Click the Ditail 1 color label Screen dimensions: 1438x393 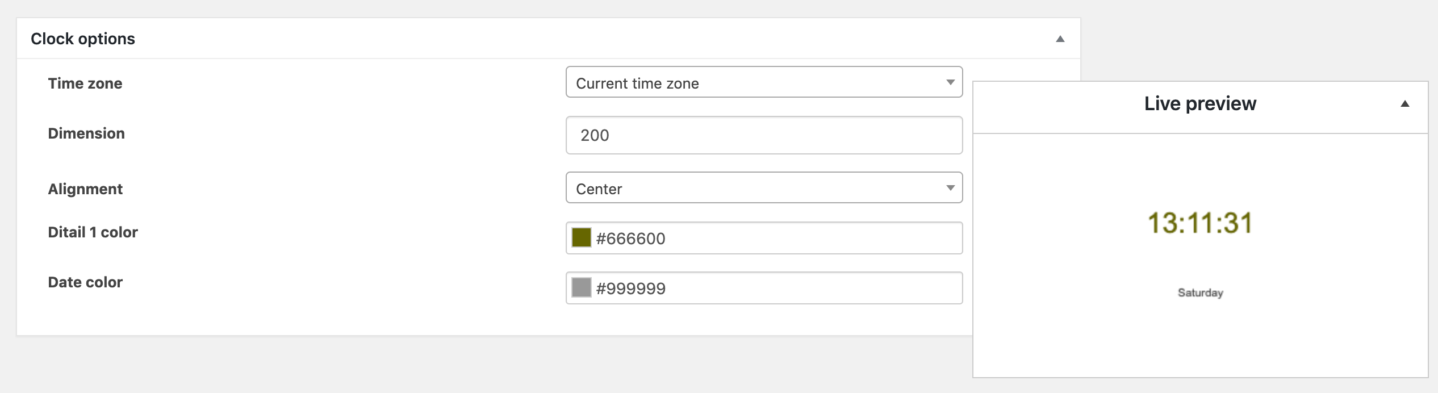pyautogui.click(x=93, y=232)
